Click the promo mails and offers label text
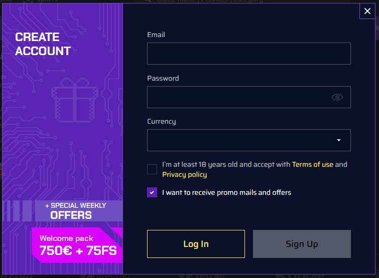This screenshot has height=278, width=379. tap(226, 193)
